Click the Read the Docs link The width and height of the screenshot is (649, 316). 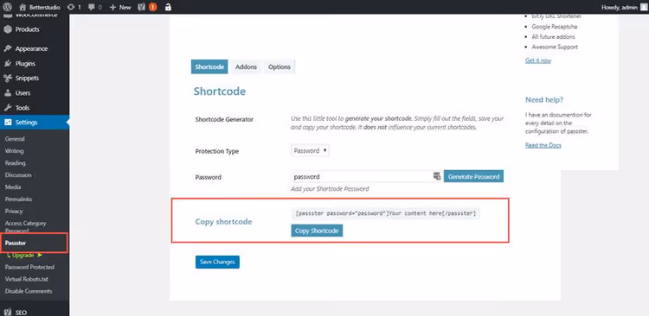(543, 145)
